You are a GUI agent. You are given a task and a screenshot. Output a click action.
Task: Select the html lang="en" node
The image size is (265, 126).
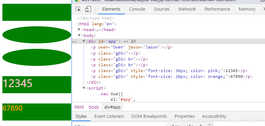pos(97,24)
